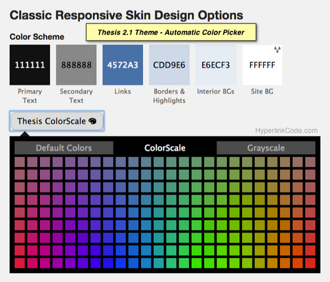Click the FFFFFF Site BG swatch

[x=262, y=65]
